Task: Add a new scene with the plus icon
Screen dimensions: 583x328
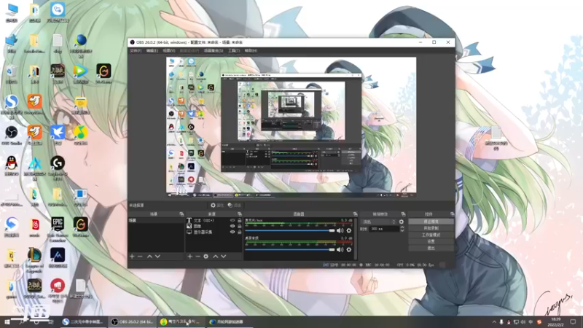Action: tap(132, 257)
